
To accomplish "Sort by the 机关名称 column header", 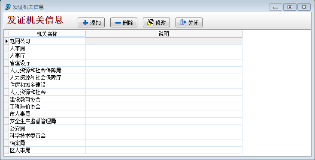I will click(47, 34).
